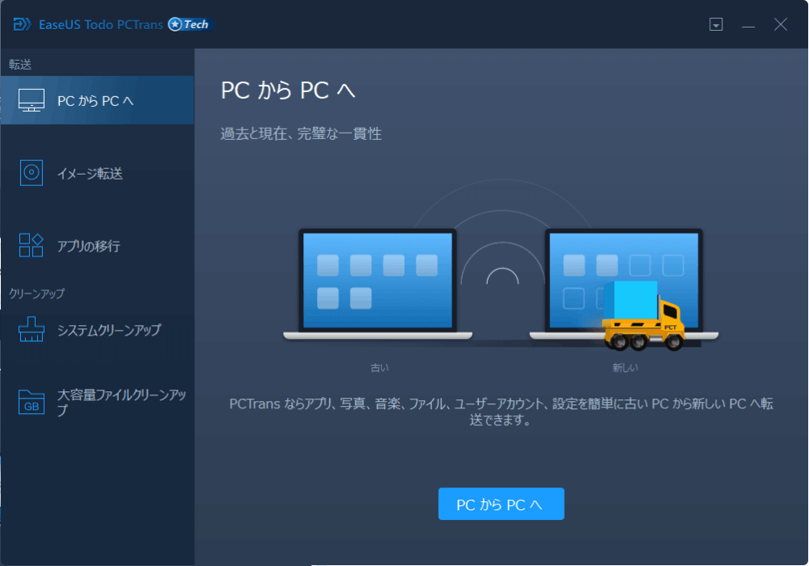Open the システムクリーンアップ sidebar label
Image resolution: width=809 pixels, height=566 pixels.
pos(109,330)
